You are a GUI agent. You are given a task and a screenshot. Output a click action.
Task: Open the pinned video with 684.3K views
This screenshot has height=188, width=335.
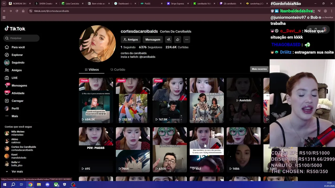[x=96, y=100]
